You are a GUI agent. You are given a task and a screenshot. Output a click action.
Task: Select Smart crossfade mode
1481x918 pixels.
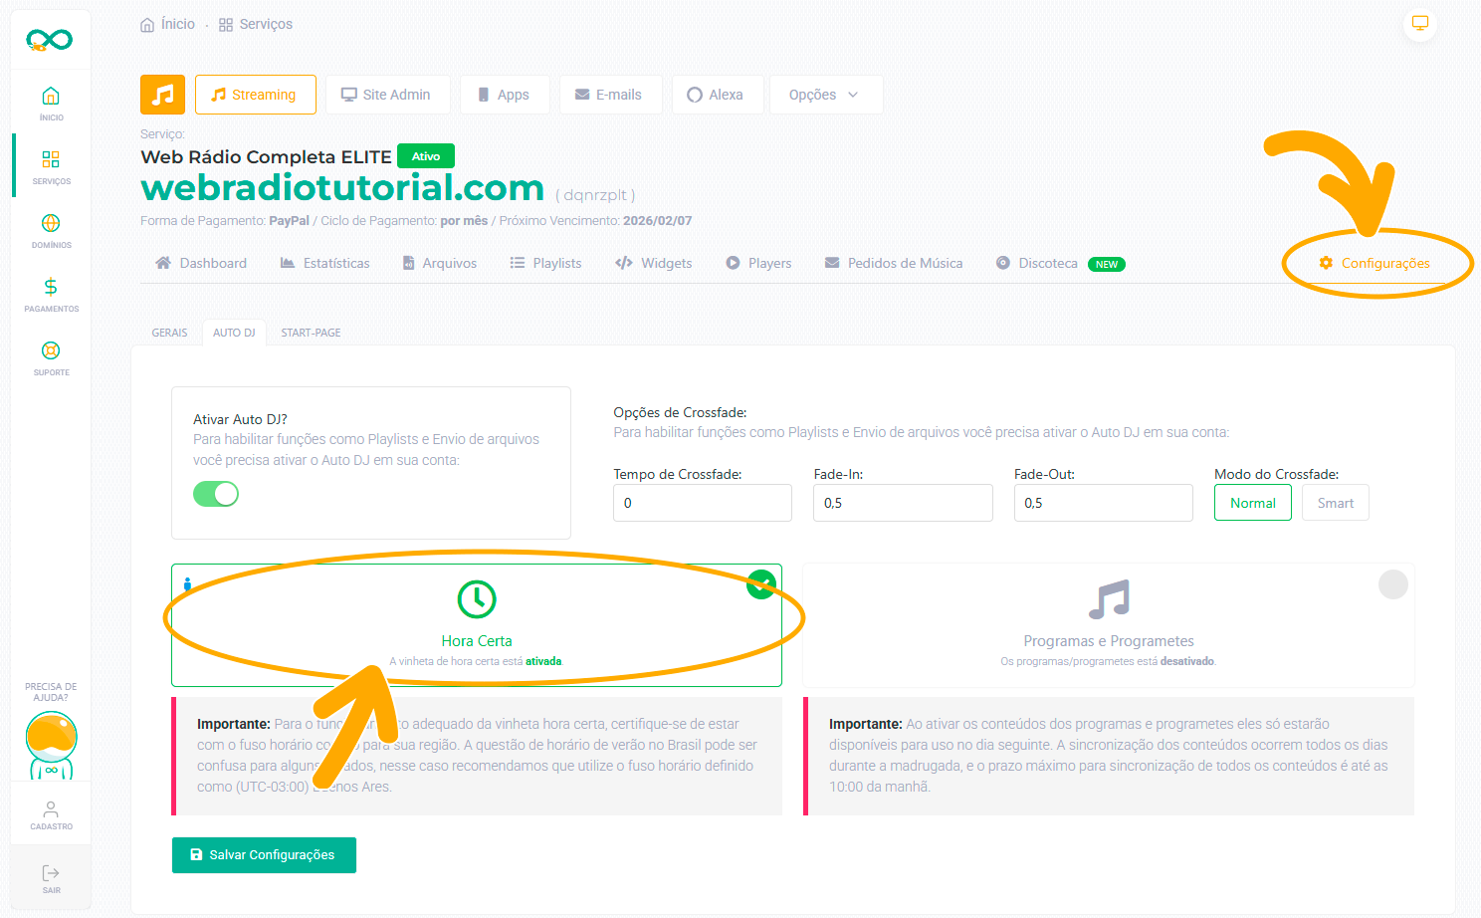pos(1335,503)
